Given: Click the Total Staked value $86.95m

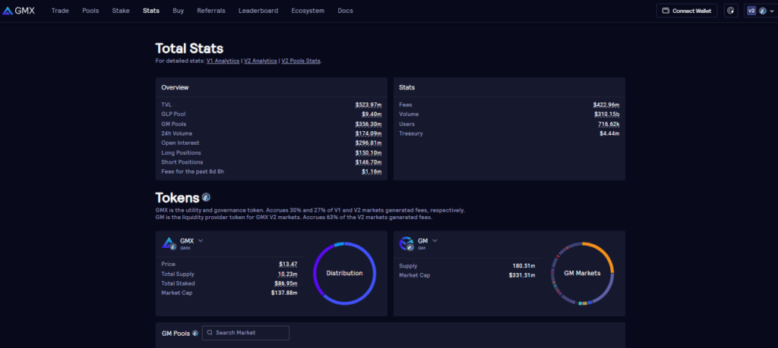Looking at the screenshot, I should pyautogui.click(x=286, y=284).
